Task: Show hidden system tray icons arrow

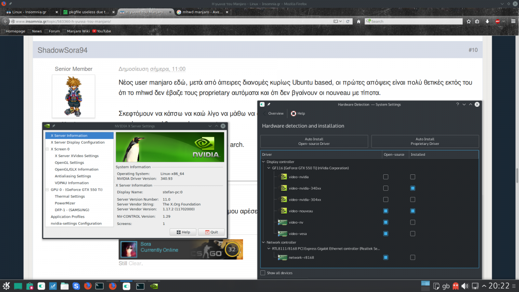Action: (x=484, y=286)
